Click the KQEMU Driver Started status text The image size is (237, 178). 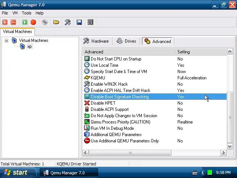tap(76, 164)
